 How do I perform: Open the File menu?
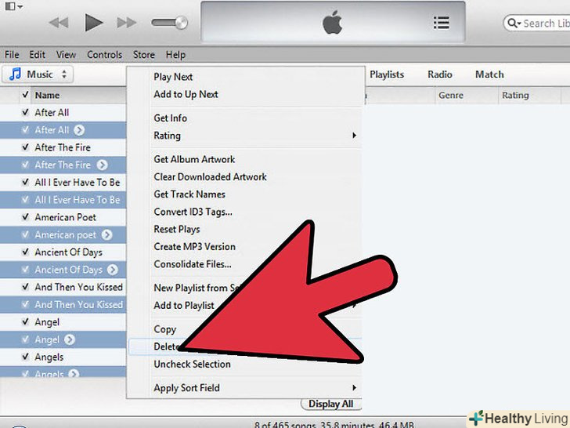tap(12, 55)
